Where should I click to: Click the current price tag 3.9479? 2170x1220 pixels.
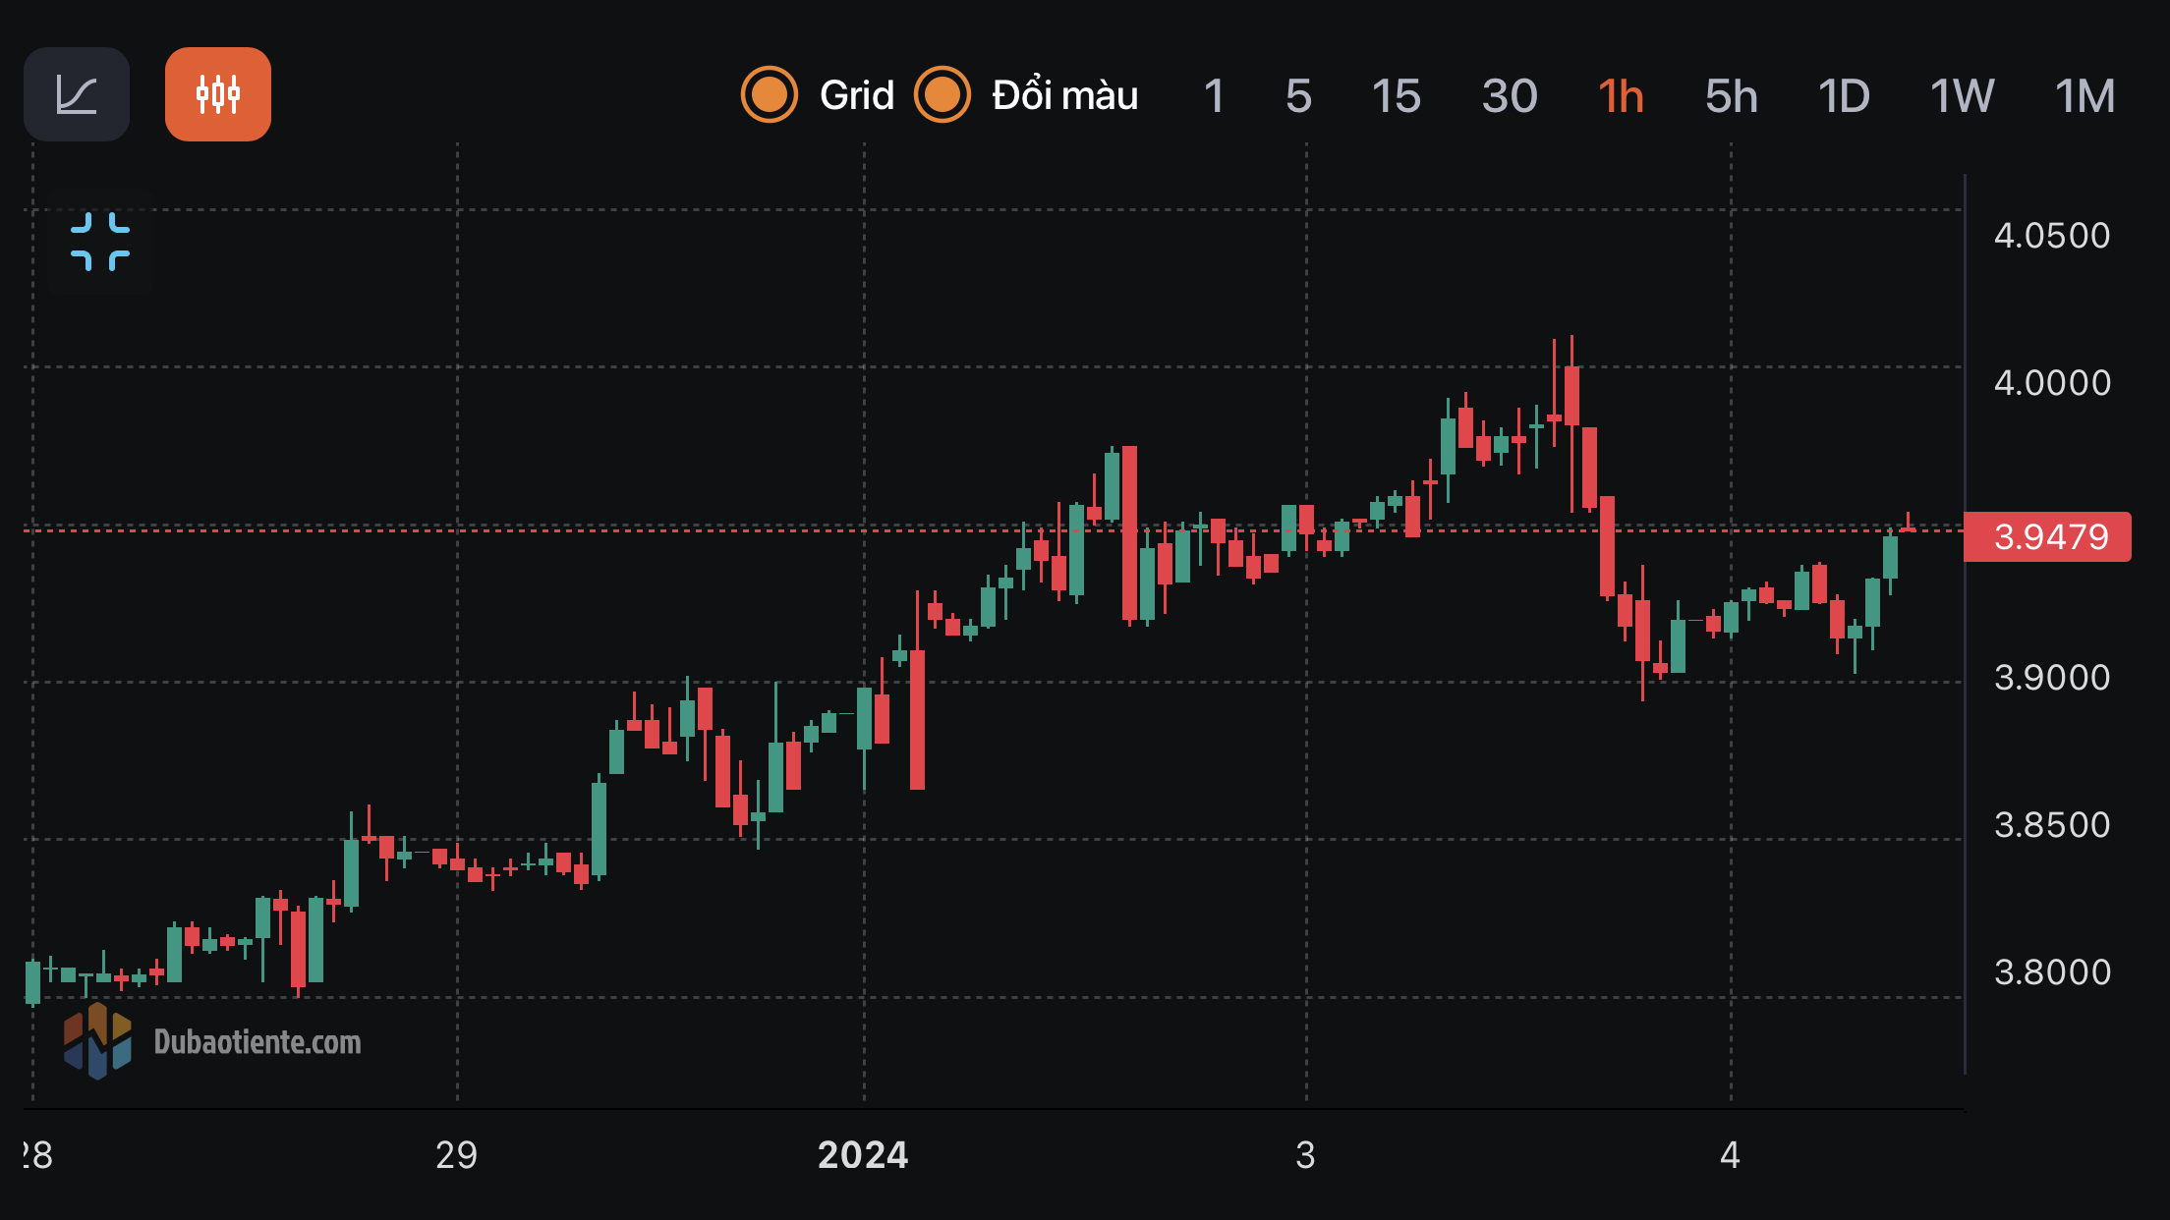[2047, 536]
